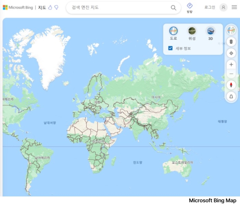240x205 pixels.
Task: Uncheck the 세부 정보 checkbox
Action: point(170,48)
